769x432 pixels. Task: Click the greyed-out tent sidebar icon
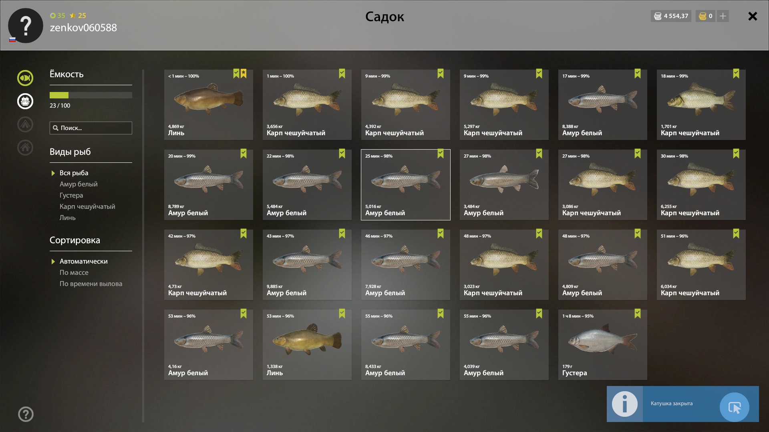(x=25, y=124)
